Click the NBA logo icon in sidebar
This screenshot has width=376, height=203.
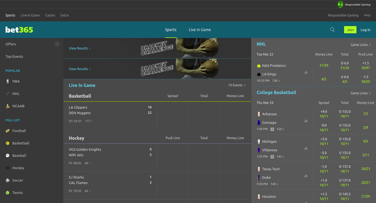point(8,81)
